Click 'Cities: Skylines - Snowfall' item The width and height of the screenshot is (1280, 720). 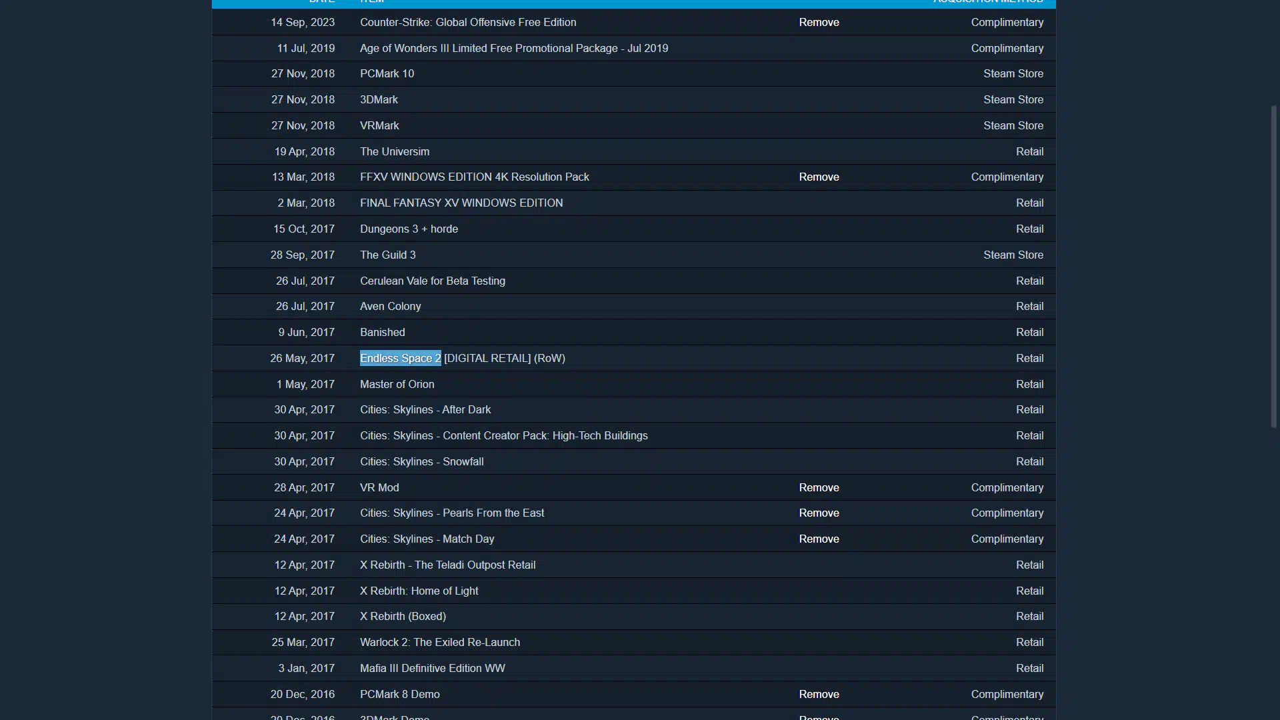(421, 461)
